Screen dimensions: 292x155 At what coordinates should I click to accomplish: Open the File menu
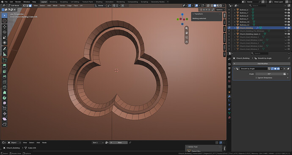coord(6,2)
